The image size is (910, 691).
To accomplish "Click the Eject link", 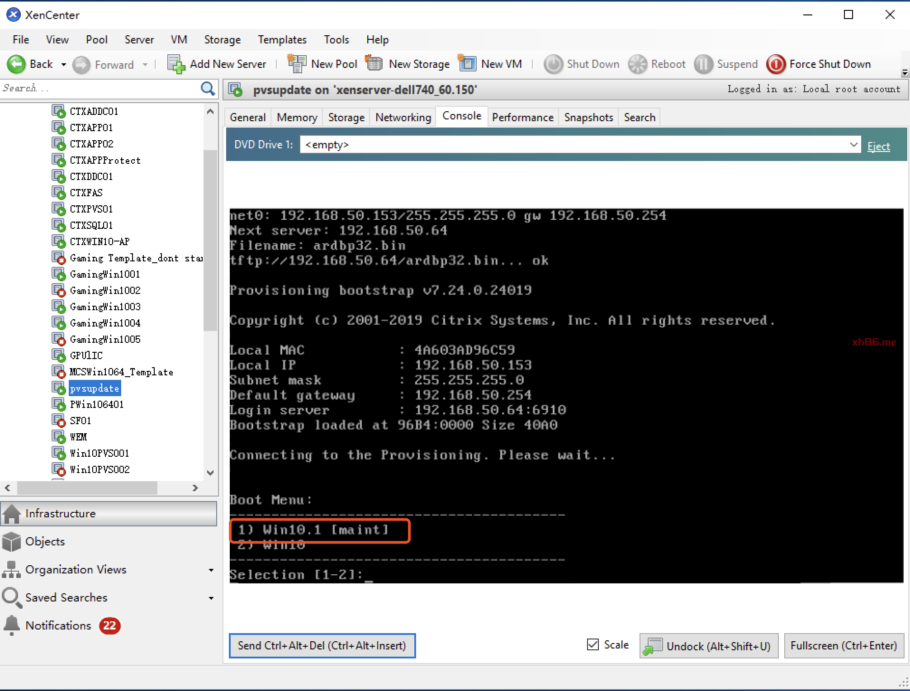I will [x=878, y=147].
